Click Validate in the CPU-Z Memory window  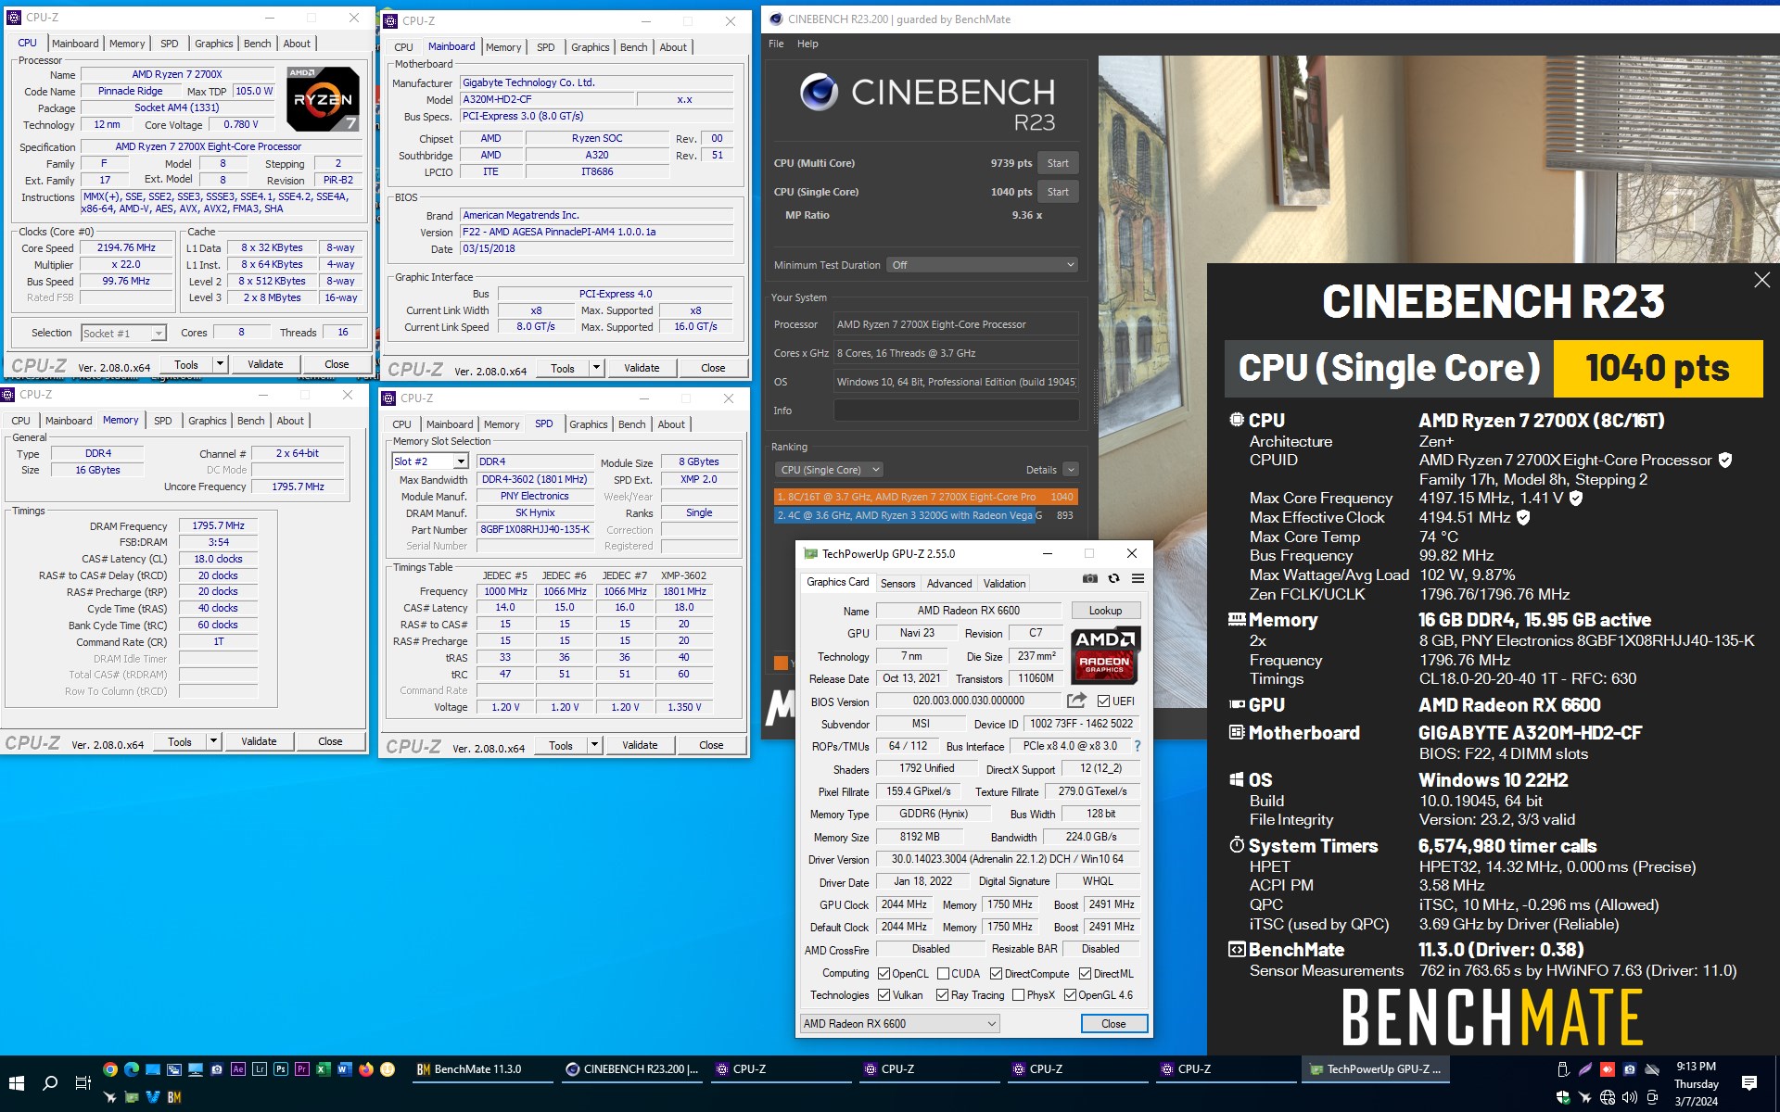(259, 741)
